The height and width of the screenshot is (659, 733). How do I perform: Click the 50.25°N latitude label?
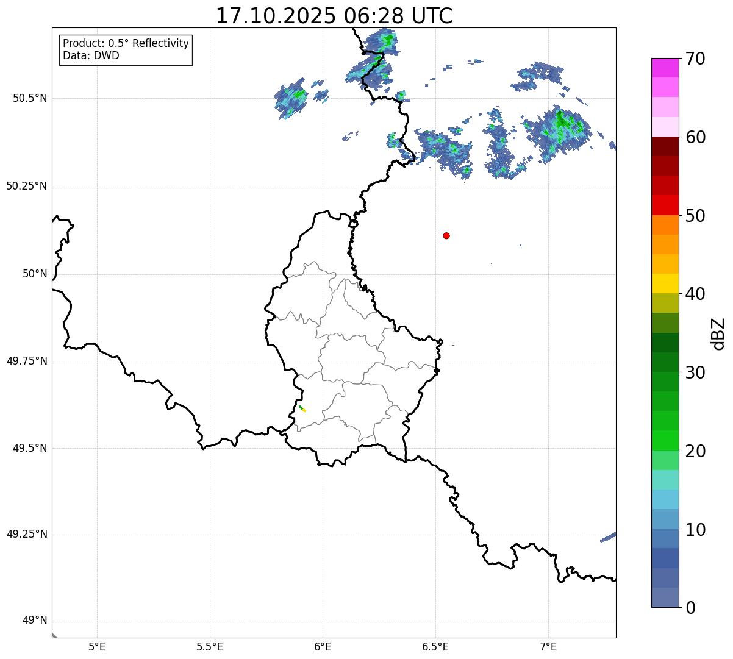[26, 186]
